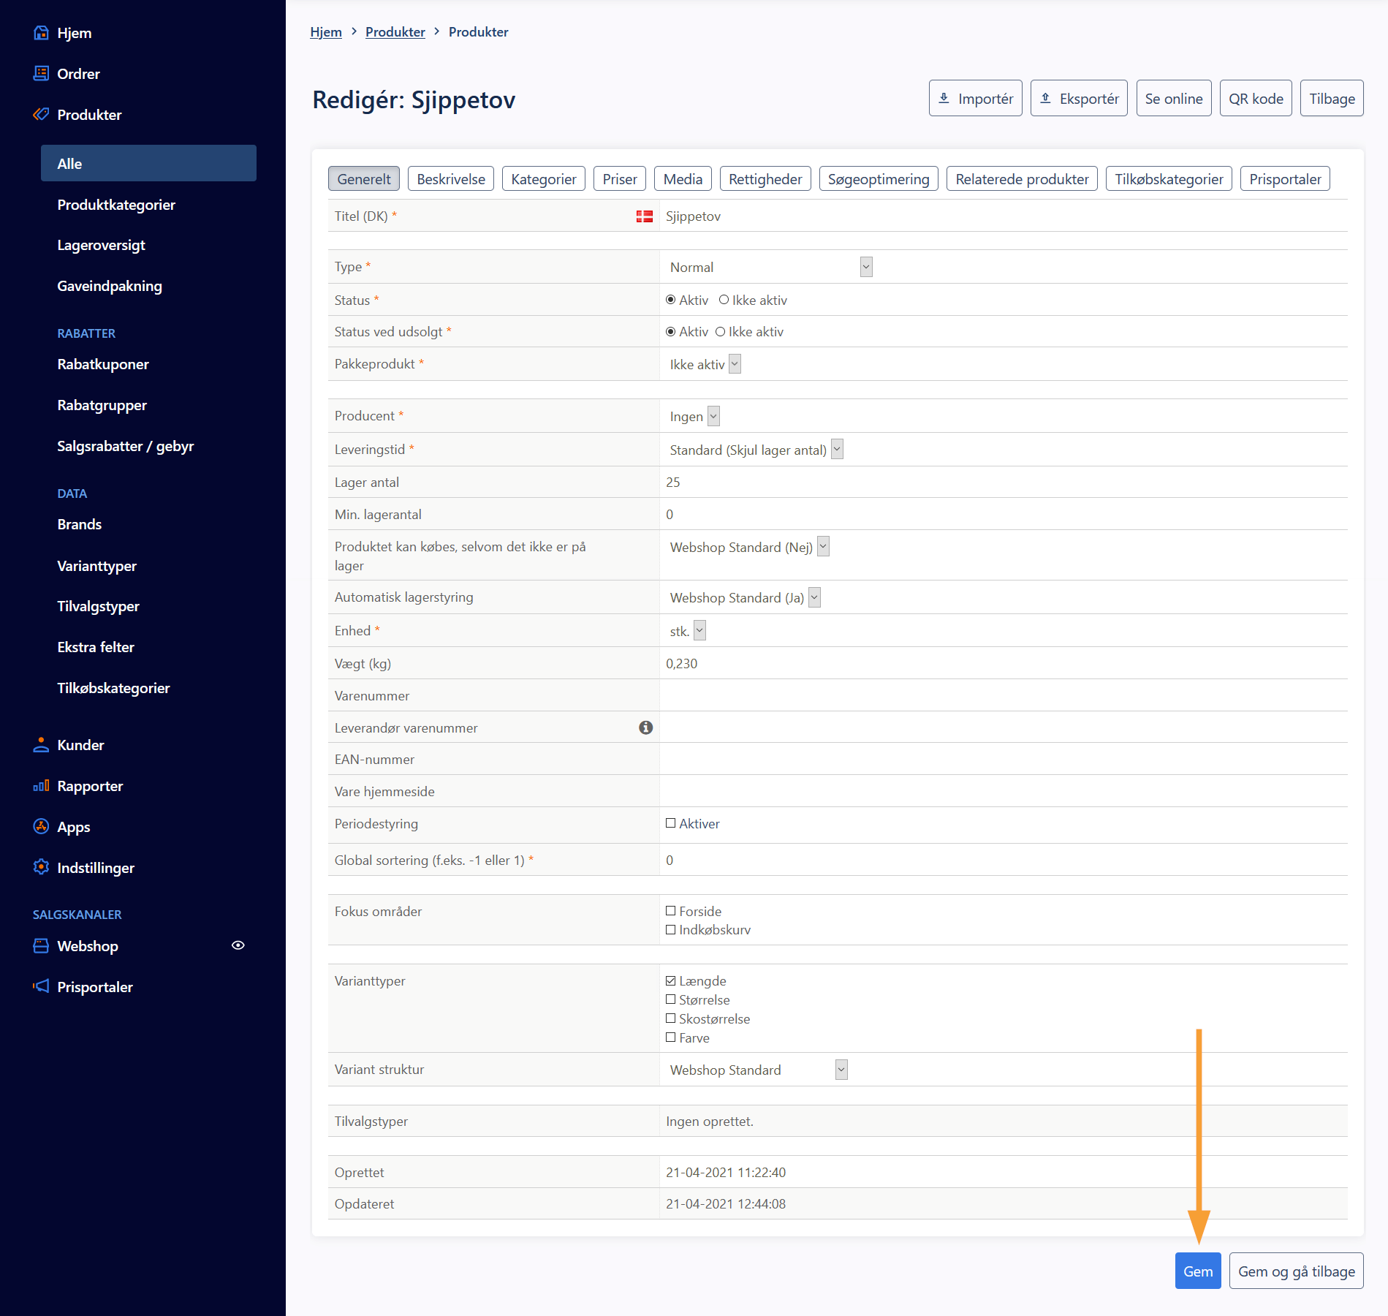Click the Lager antal input field
Screen dimensions: 1388x1316
[x=1001, y=483]
